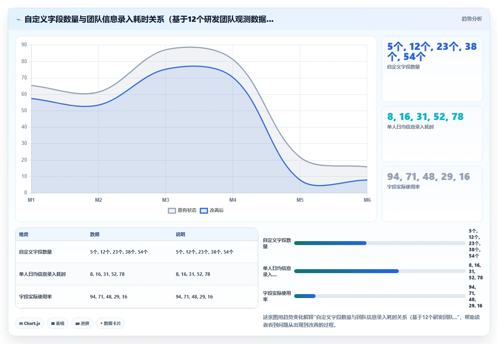This screenshot has height=344, width=498.
Task: Click the 维度 table column header
Action: 24,235
